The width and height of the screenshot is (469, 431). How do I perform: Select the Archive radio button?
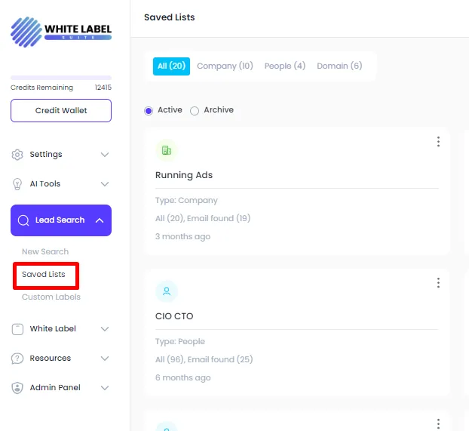[195, 111]
